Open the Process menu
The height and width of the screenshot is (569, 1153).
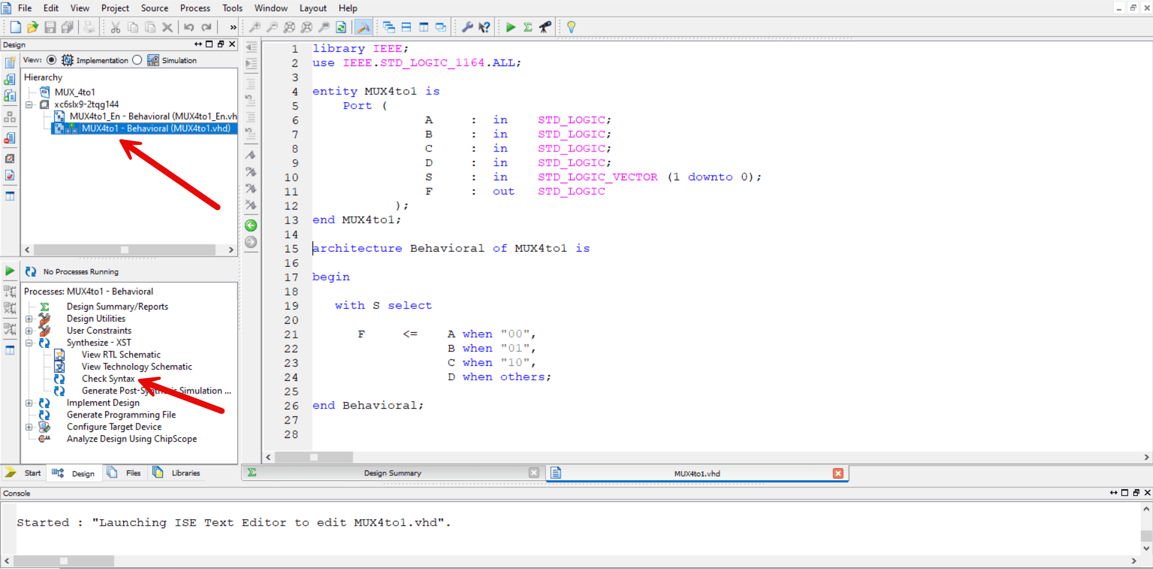point(195,8)
